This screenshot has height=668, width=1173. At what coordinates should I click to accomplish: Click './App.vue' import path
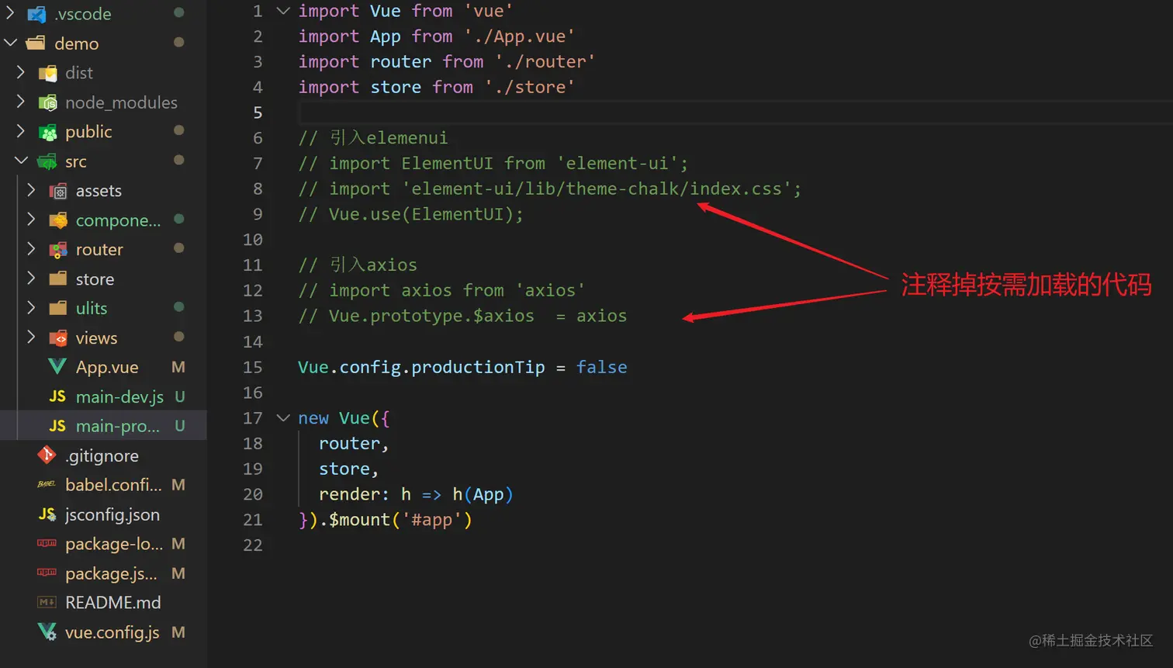point(519,36)
